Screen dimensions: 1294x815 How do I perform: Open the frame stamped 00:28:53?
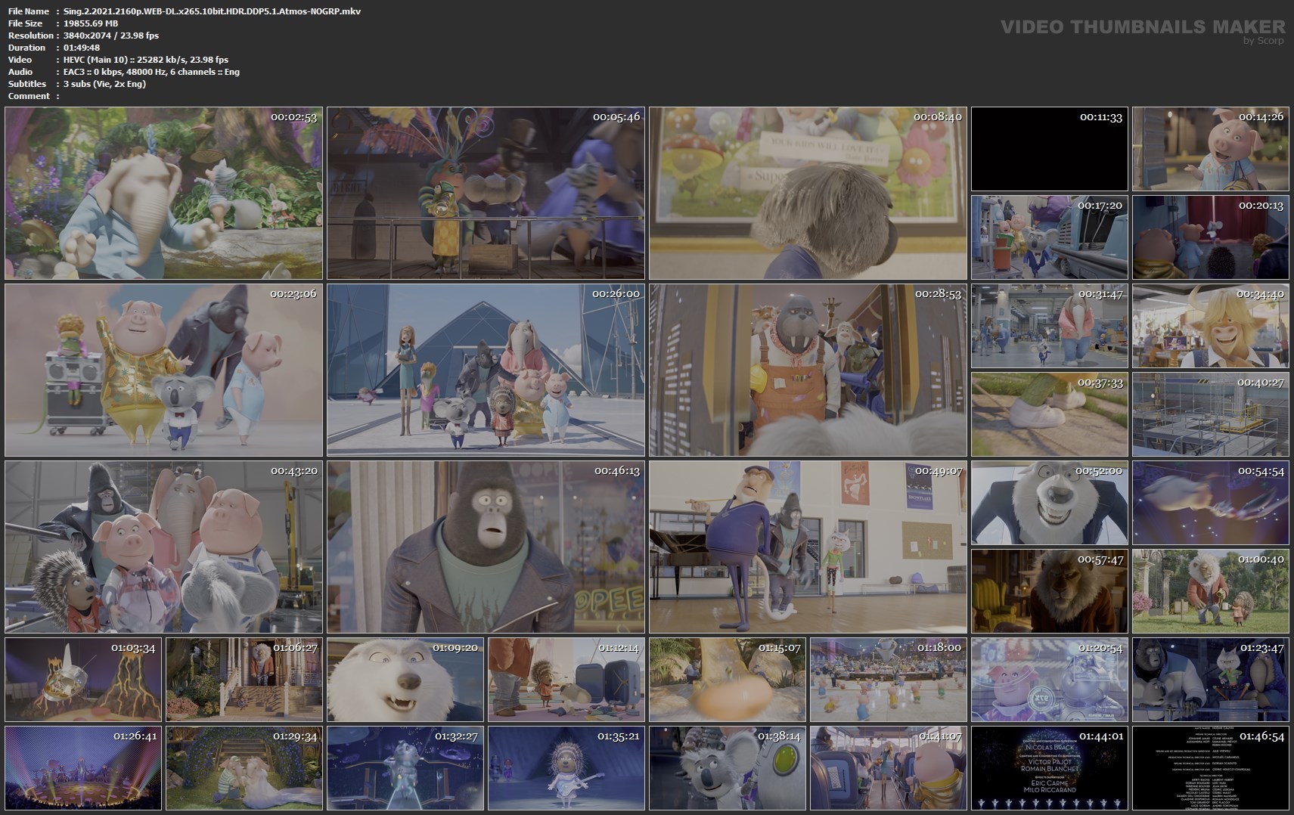click(x=808, y=370)
